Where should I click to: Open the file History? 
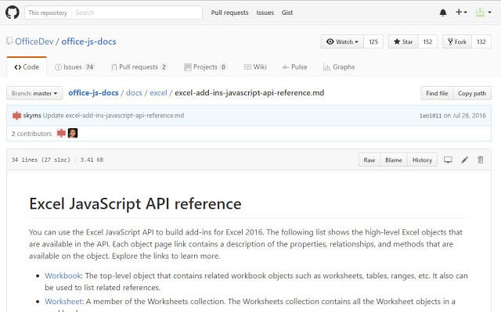pos(422,160)
